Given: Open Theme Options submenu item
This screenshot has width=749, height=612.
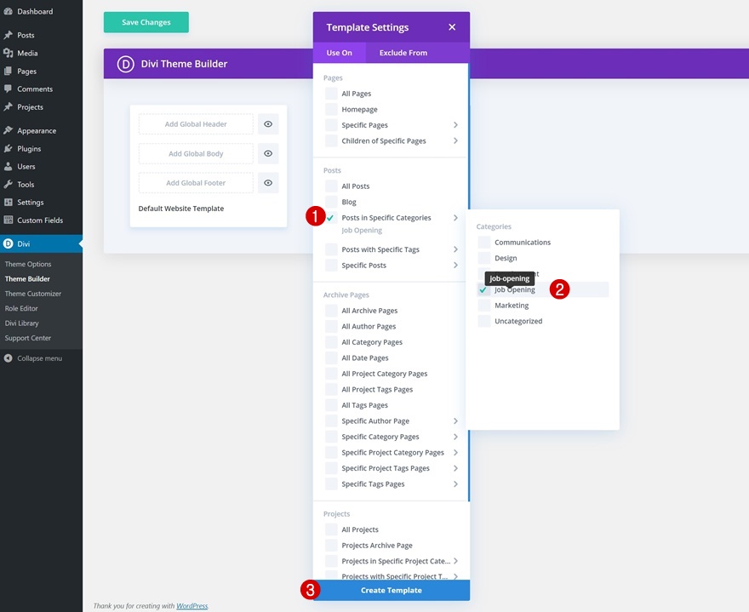Looking at the screenshot, I should point(28,264).
